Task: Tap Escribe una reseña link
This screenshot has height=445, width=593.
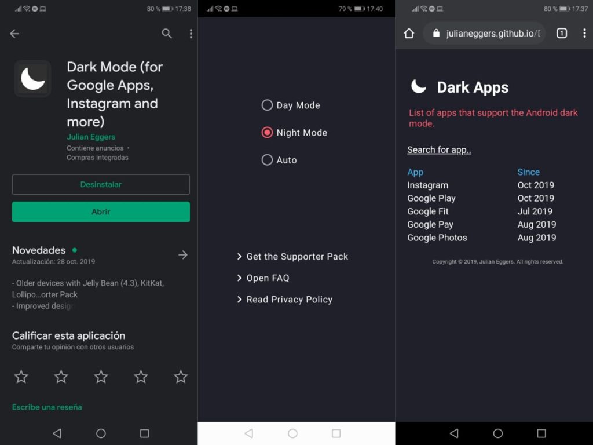Action: click(47, 407)
